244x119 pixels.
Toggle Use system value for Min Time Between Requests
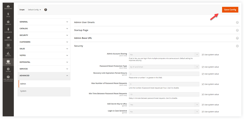pyautogui.click(x=203, y=94)
